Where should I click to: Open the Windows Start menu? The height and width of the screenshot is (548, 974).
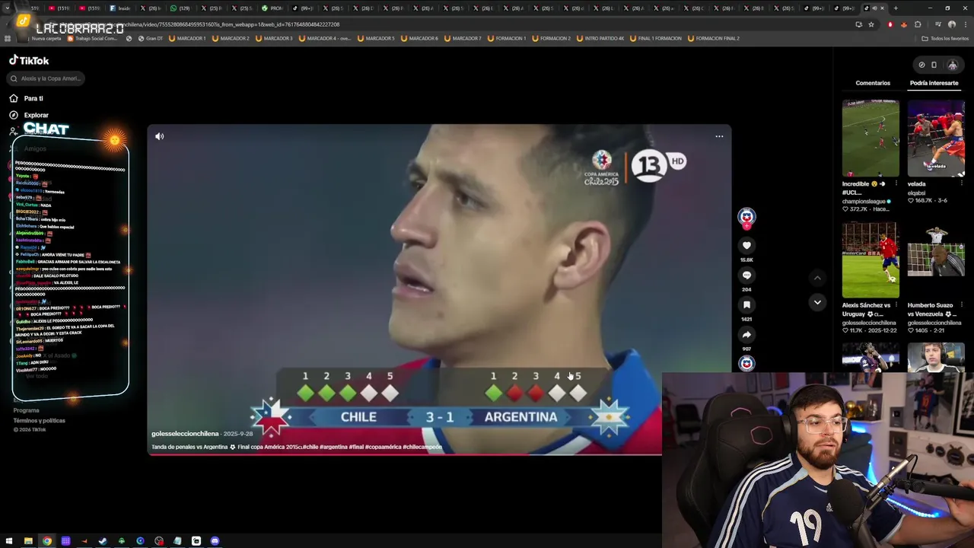[x=10, y=541]
